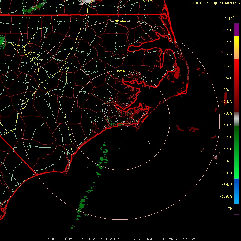Click the 100 NMI range ring label
This screenshot has width=241, height=241.
[x=120, y=21]
